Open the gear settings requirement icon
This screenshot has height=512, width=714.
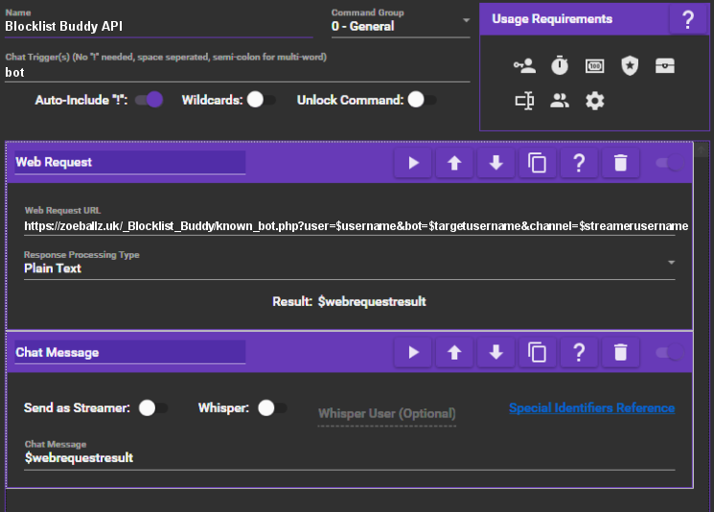click(594, 101)
